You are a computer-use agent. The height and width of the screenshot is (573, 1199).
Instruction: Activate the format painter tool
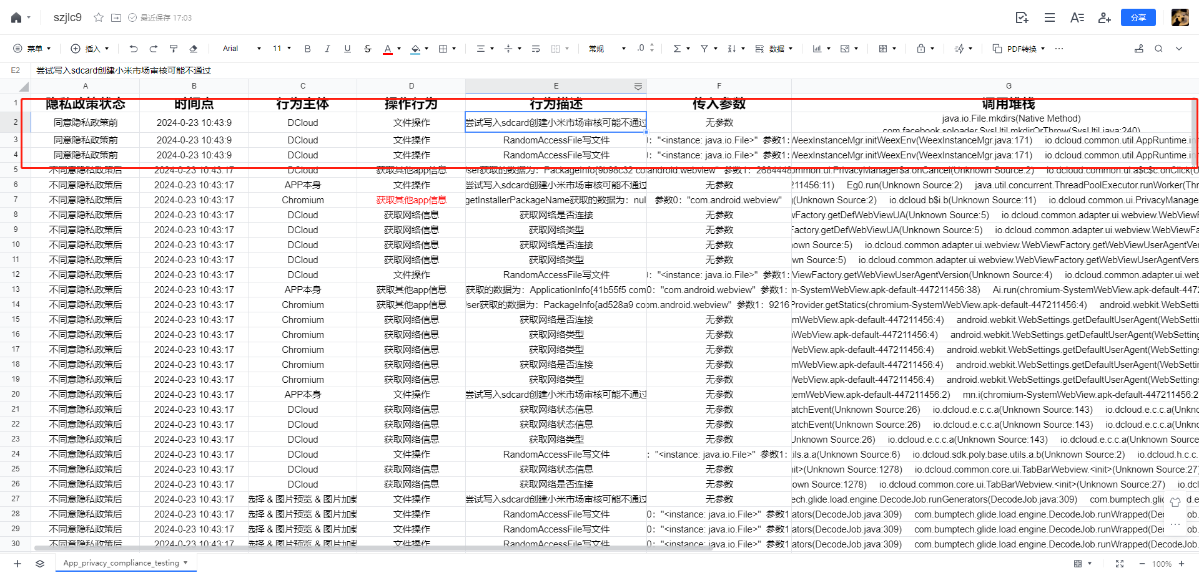tap(174, 49)
